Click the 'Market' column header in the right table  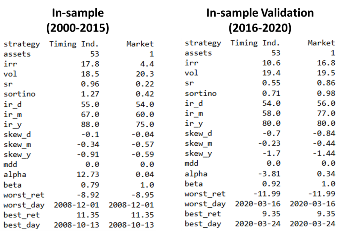[321, 43]
